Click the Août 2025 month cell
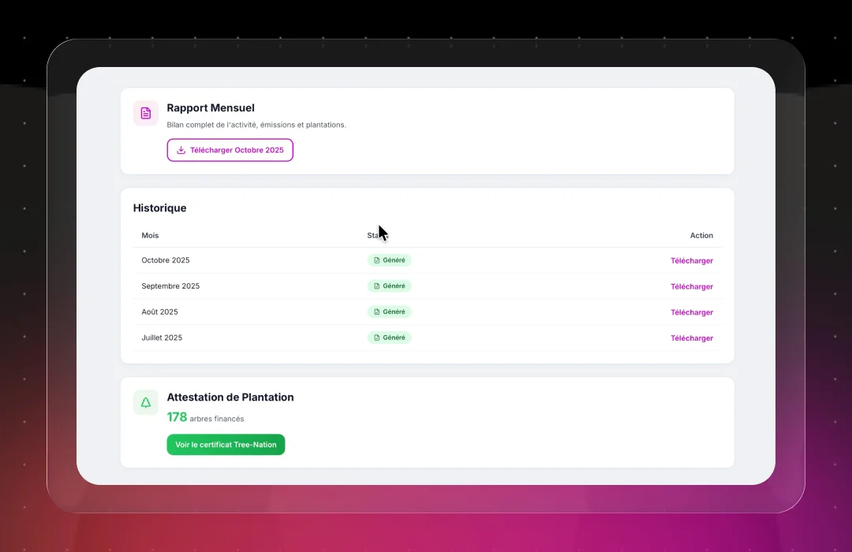Image resolution: width=852 pixels, height=552 pixels. point(159,311)
